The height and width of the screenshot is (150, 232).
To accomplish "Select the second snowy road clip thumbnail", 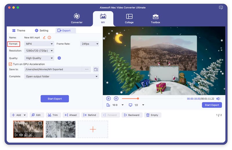I will click(61, 129).
